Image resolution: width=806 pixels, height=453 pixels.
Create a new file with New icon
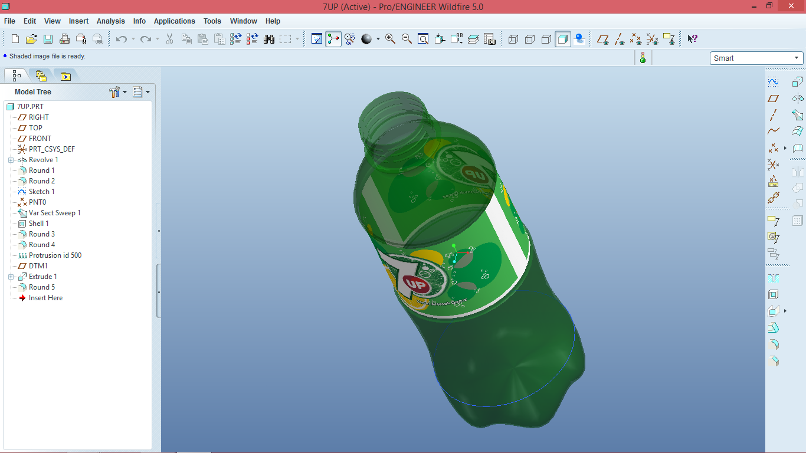click(15, 39)
